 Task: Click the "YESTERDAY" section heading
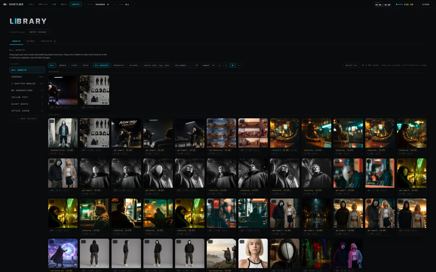pos(54,72)
